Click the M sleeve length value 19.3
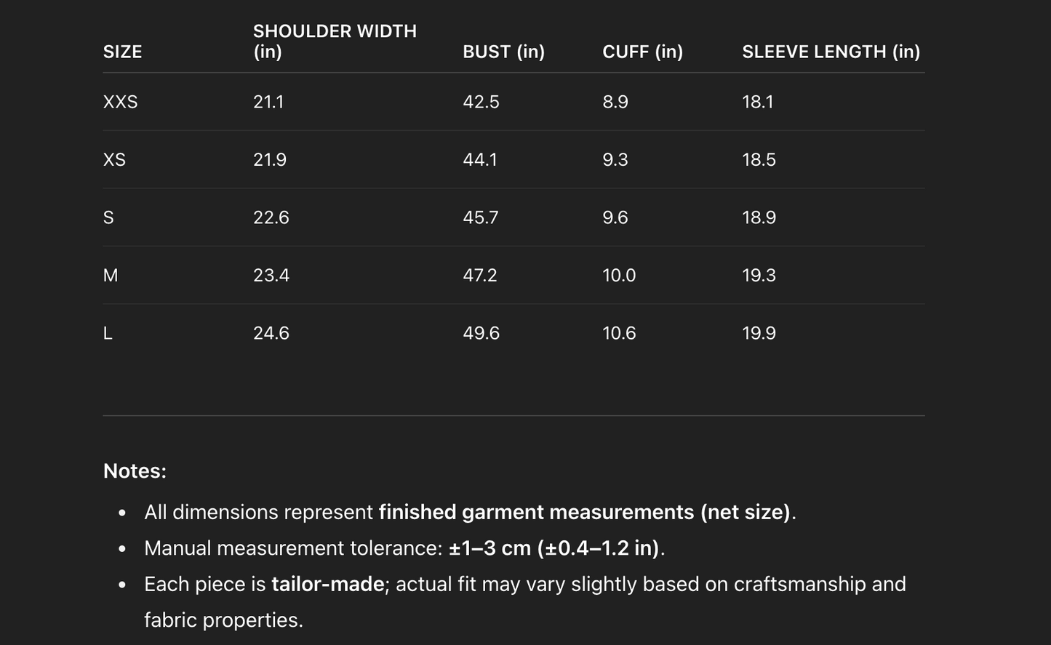This screenshot has height=645, width=1051. pos(759,275)
